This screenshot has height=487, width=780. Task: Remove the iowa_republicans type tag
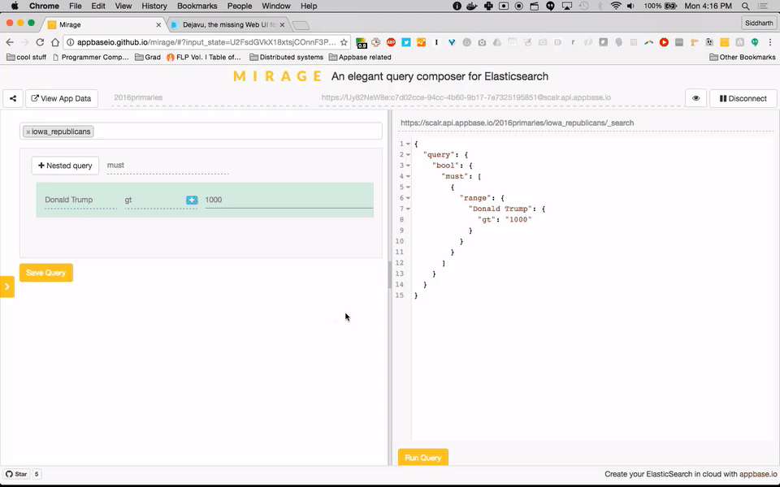tap(28, 131)
